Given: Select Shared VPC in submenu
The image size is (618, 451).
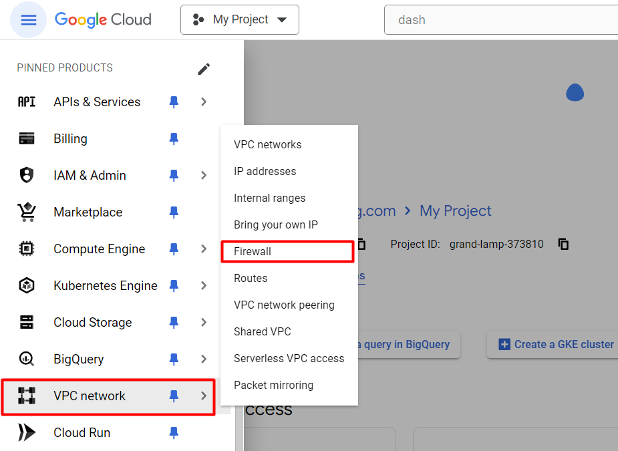Looking at the screenshot, I should click(289, 331).
